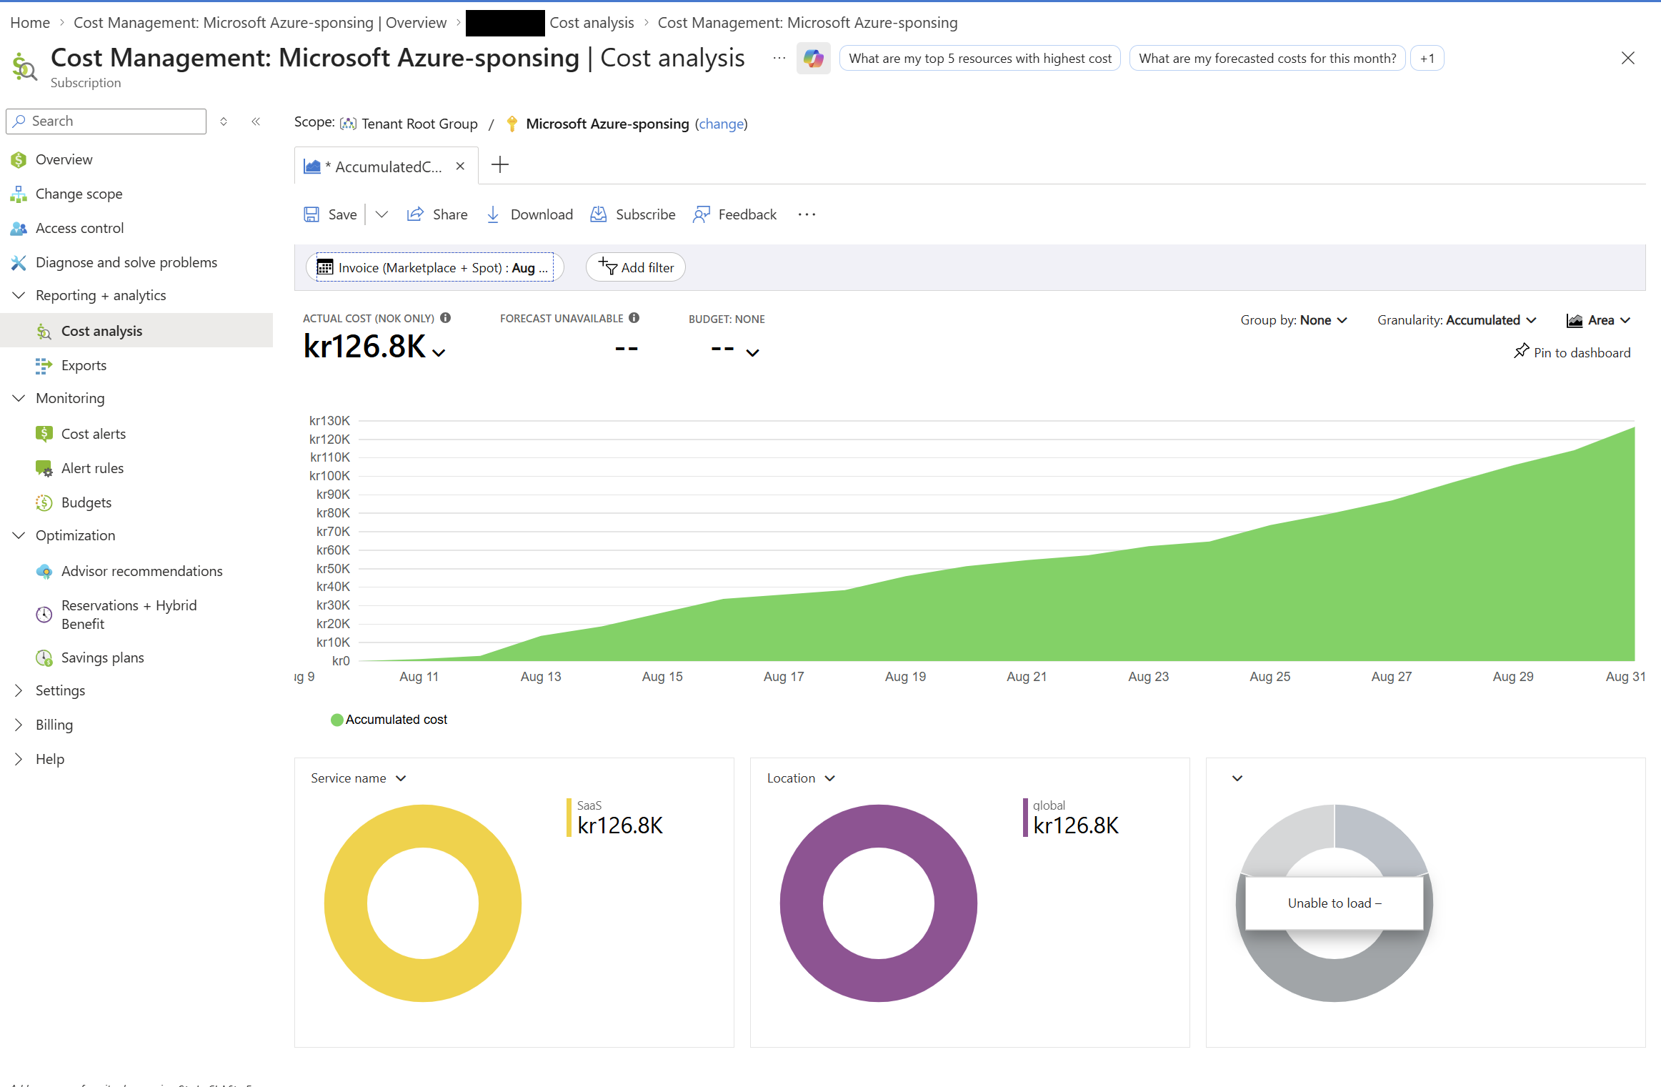Open the Area chart type dropdown
The width and height of the screenshot is (1661, 1087).
[1599, 320]
